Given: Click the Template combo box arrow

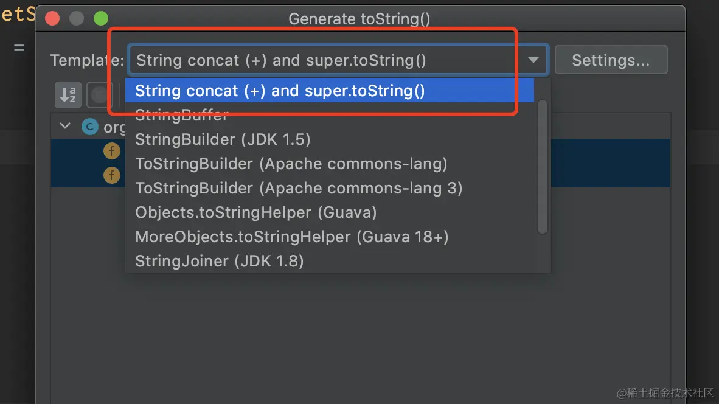Looking at the screenshot, I should (533, 60).
